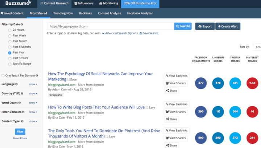Show the Country (TLD) filter options
Screen dimensions: 261x148
(33, 94)
